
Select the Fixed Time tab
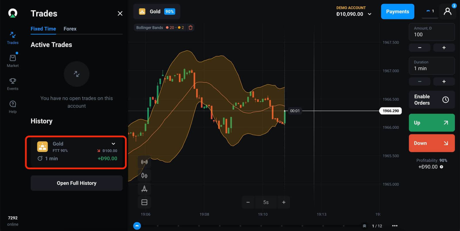coord(43,29)
